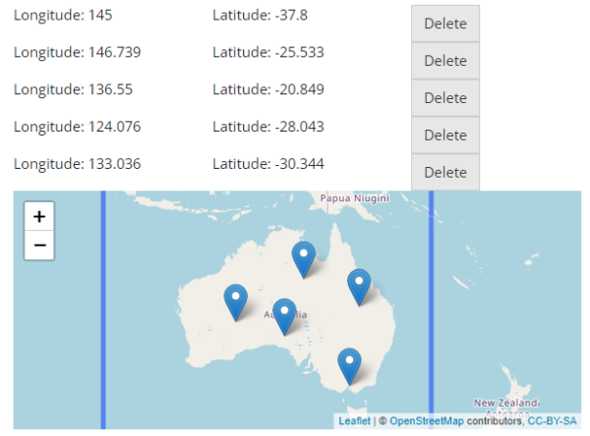Zoom out on the map

(38, 245)
